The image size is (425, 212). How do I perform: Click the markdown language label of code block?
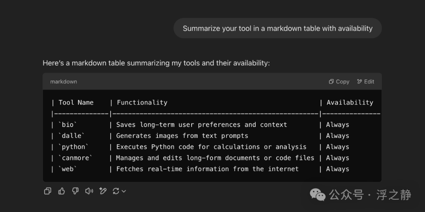63,82
